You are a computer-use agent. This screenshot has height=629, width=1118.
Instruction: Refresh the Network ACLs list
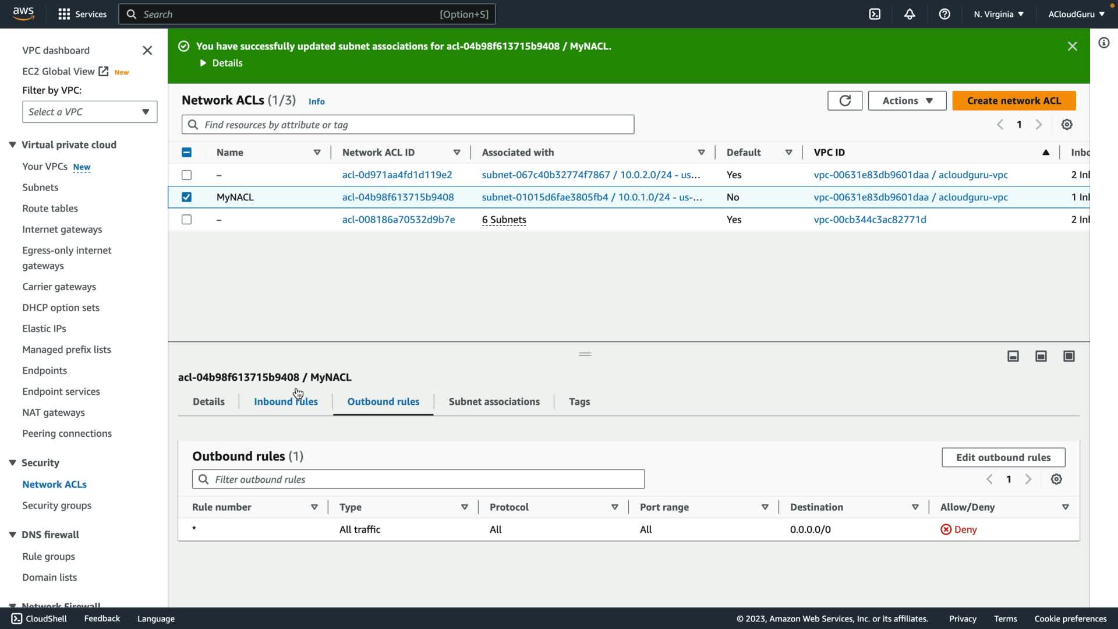pos(844,101)
